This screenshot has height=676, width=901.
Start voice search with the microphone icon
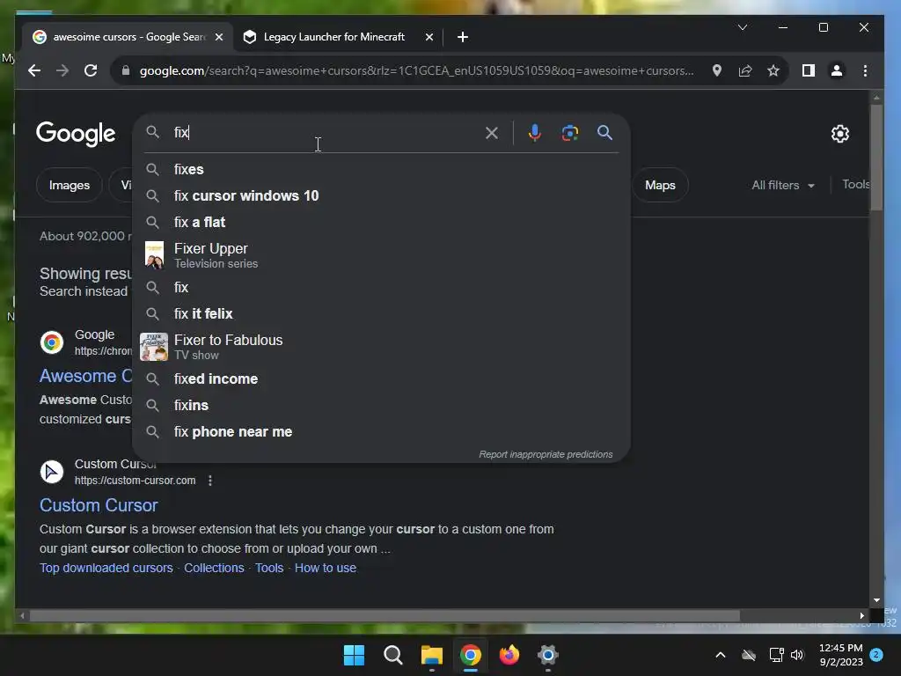[x=534, y=133]
